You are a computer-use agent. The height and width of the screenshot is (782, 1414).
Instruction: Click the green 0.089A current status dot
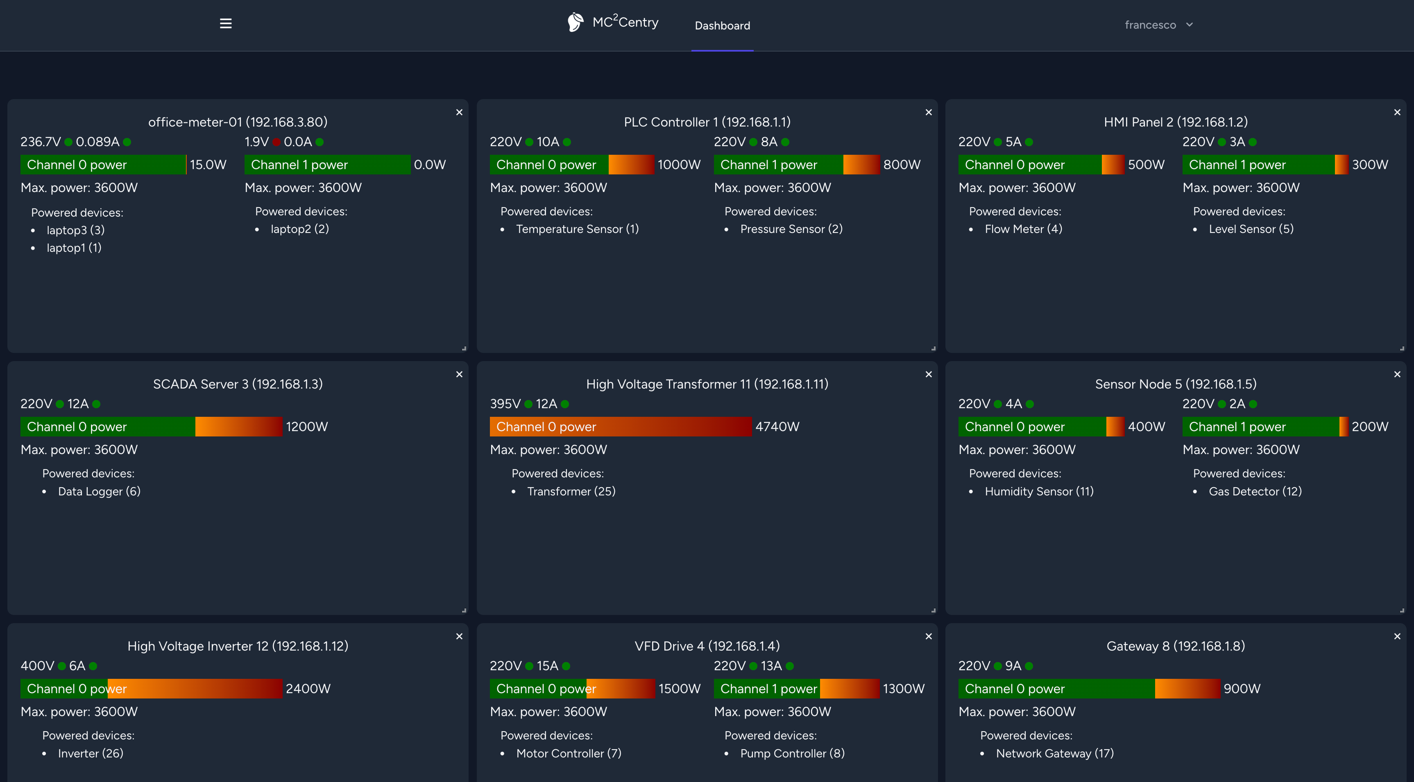tap(127, 142)
